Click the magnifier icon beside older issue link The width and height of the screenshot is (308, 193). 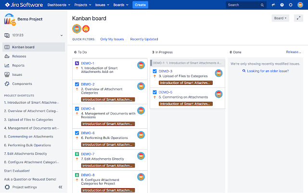click(x=244, y=71)
